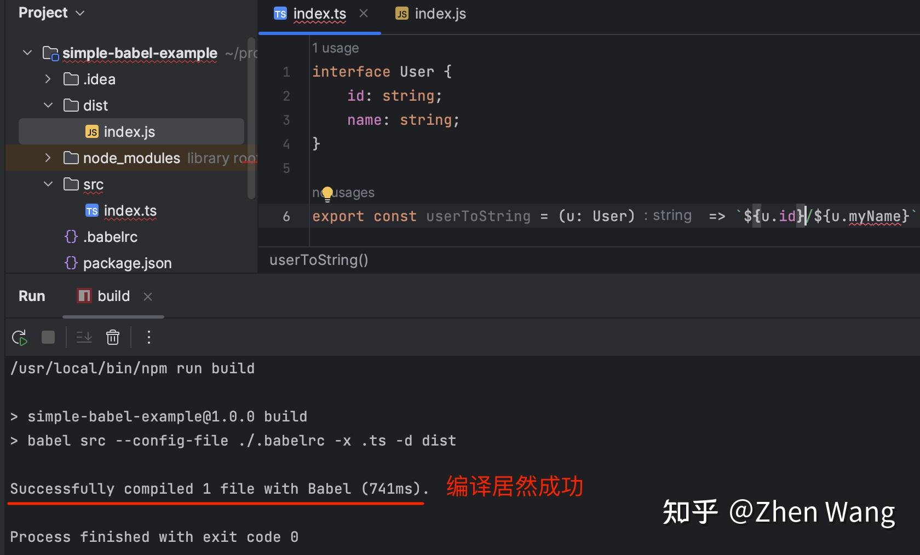Click the JS file icon of dist index.js

point(92,131)
